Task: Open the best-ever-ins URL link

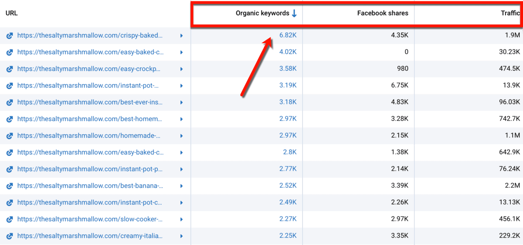Action: [90, 102]
